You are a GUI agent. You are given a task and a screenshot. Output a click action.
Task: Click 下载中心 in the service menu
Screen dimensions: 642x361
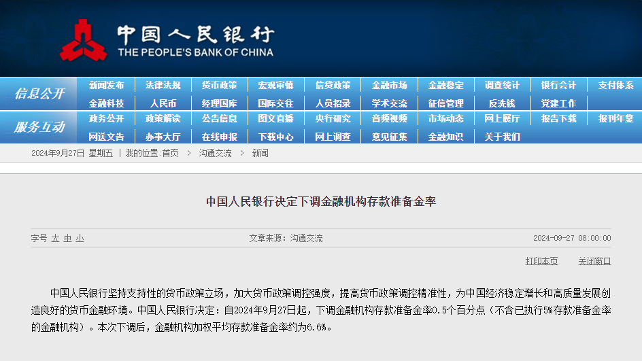point(275,136)
